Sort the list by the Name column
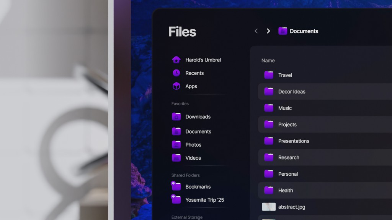 pyautogui.click(x=268, y=61)
